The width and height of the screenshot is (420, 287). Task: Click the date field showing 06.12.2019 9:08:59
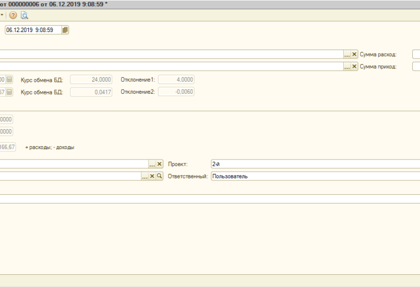[x=32, y=30]
